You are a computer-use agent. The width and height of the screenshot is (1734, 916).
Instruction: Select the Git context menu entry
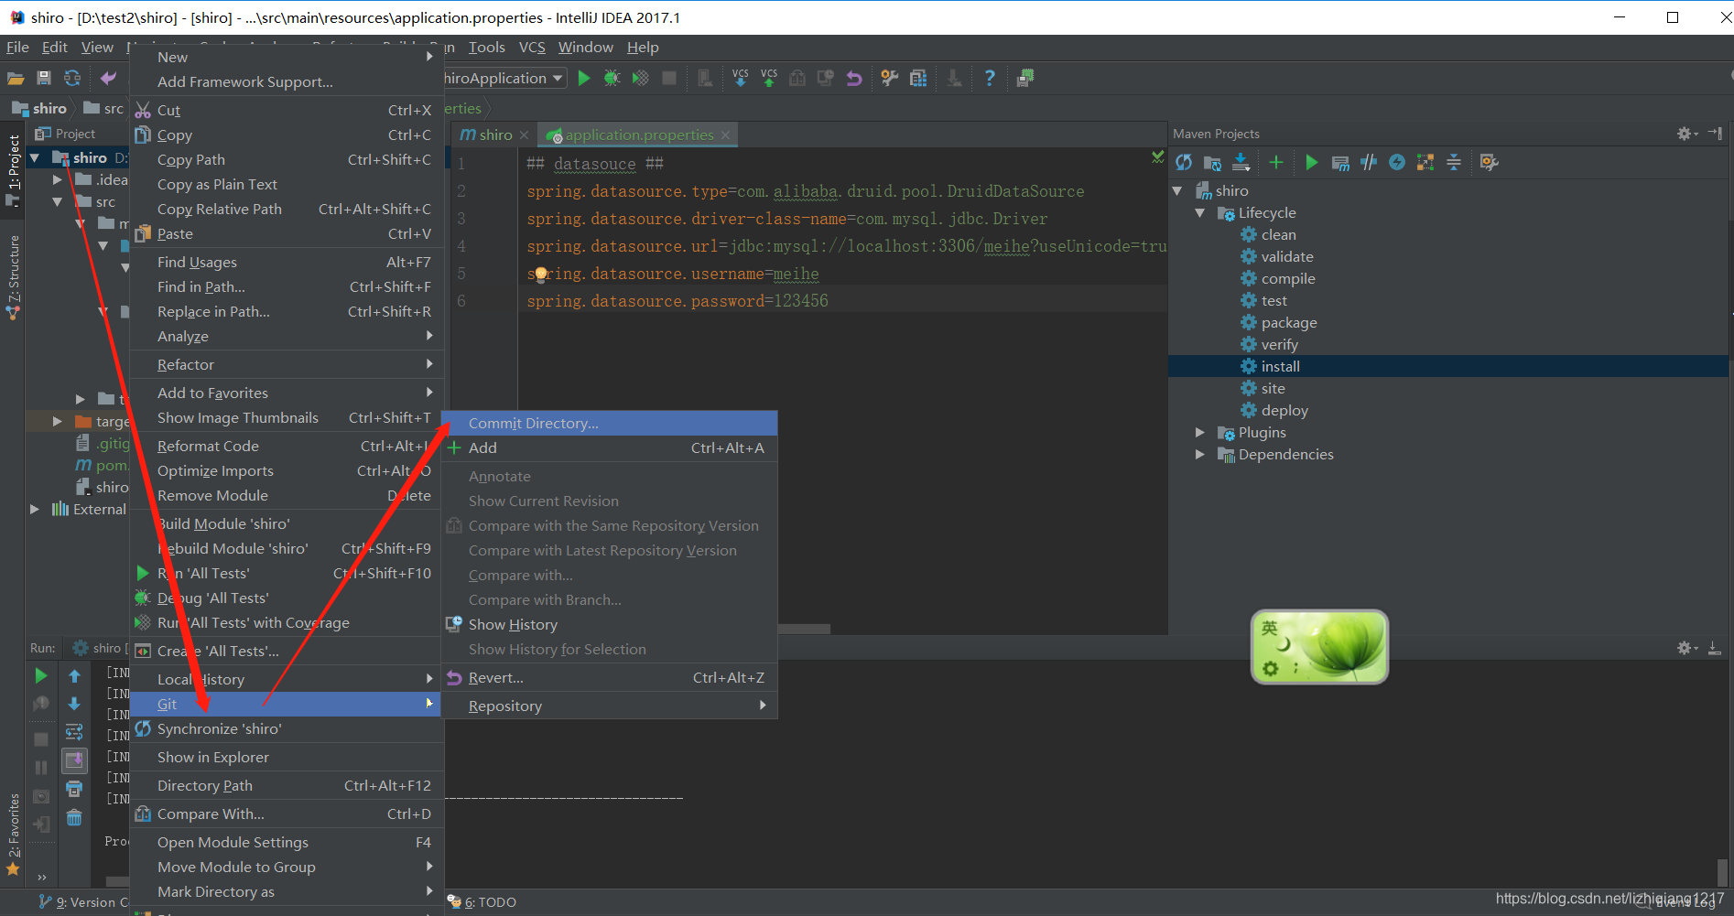tap(286, 705)
